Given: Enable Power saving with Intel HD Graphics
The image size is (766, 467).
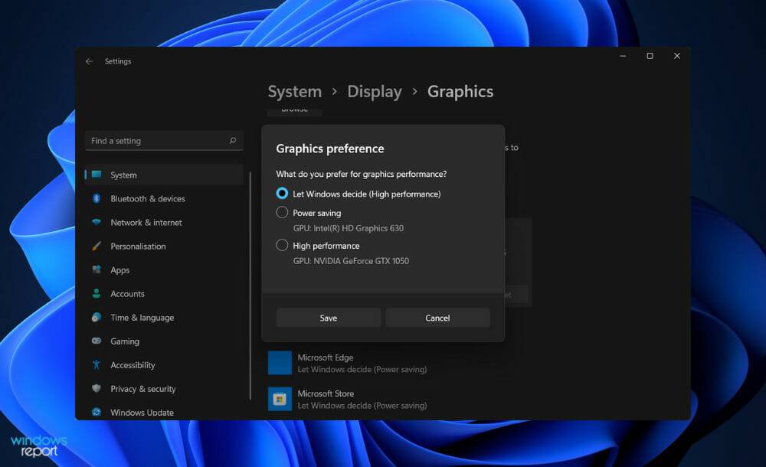Looking at the screenshot, I should (x=281, y=212).
